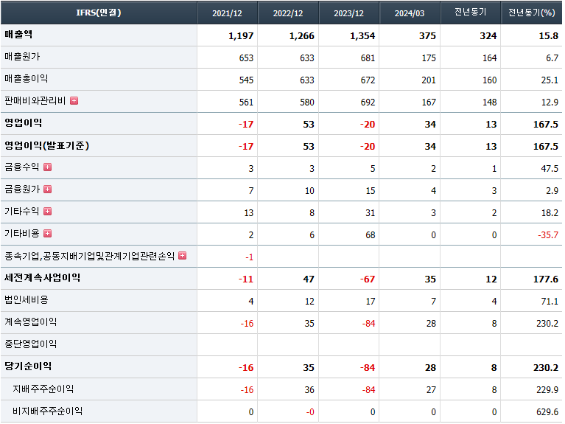The width and height of the screenshot is (565, 424).
Task: Click 매출원가 value 653 for 2021/12
Action: tap(246, 58)
